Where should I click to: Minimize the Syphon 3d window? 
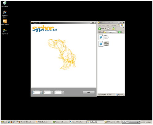(91, 23)
